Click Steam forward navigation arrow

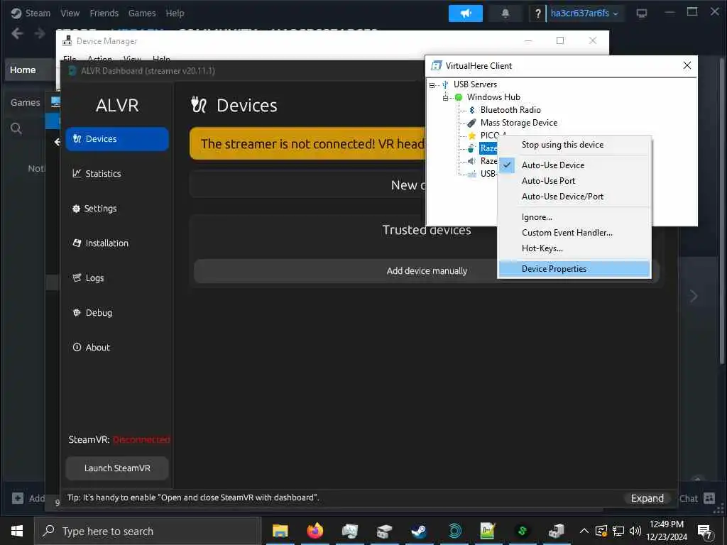pos(40,33)
